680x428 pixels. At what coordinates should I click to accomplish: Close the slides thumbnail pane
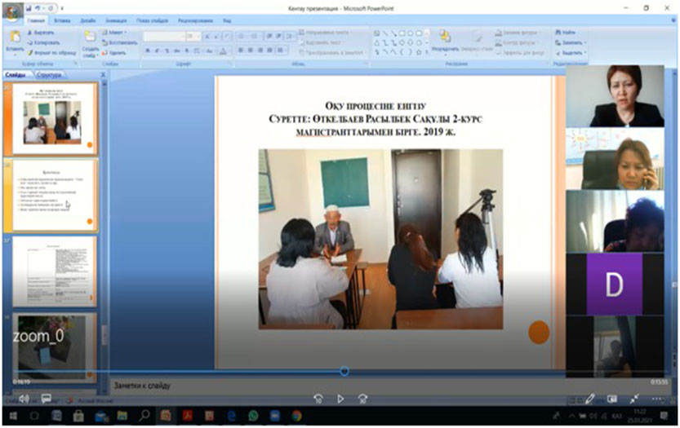(x=103, y=75)
